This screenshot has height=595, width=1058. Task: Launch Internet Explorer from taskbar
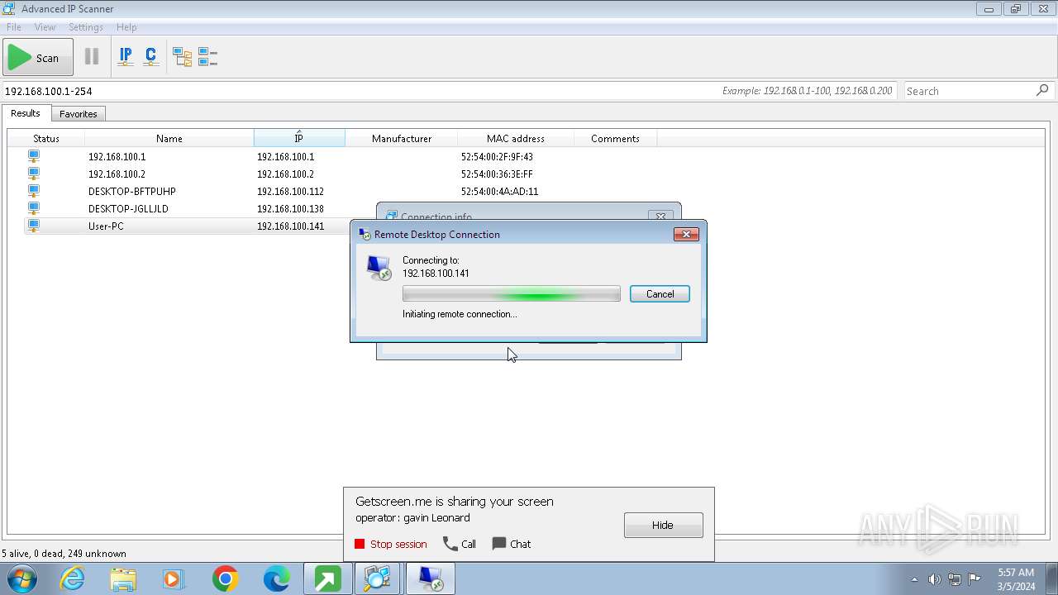click(x=73, y=578)
